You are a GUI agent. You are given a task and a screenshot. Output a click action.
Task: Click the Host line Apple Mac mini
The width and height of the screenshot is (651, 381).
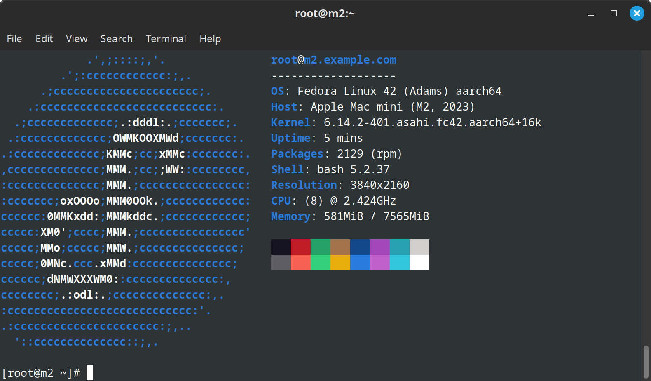[373, 107]
